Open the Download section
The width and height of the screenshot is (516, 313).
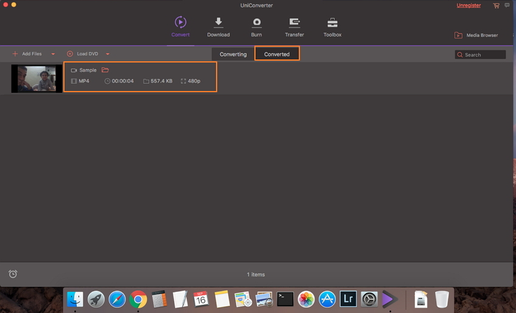coord(218,27)
